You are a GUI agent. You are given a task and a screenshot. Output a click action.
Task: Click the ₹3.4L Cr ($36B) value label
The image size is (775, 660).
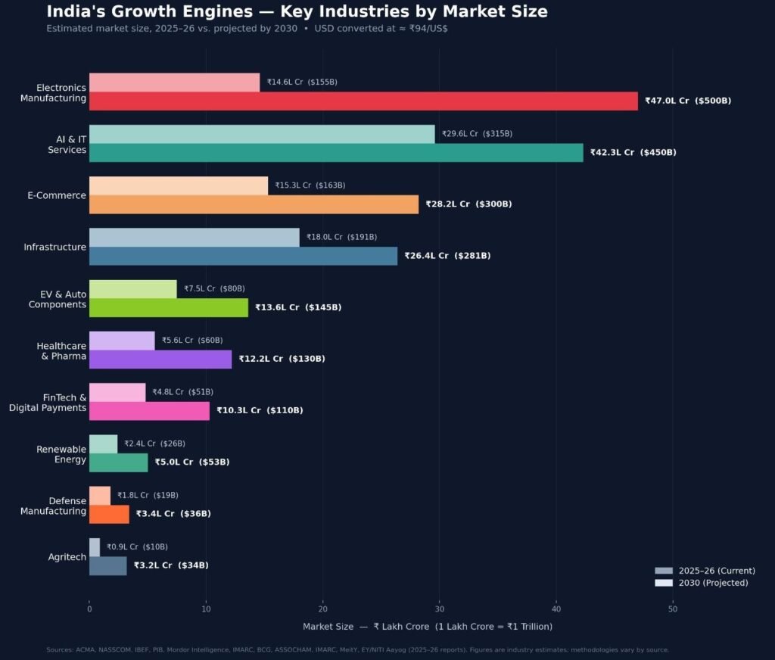tap(173, 514)
